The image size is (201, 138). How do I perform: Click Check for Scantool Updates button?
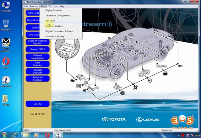38,42
